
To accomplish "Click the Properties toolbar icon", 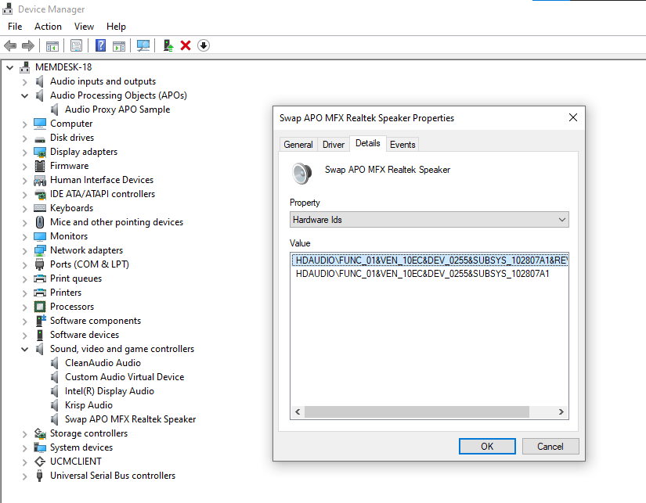I will (76, 45).
